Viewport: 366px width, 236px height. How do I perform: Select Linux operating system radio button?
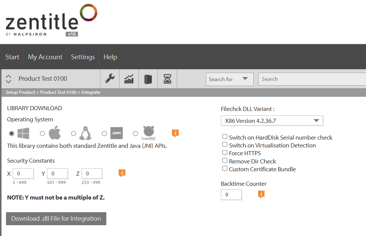tap(73, 134)
